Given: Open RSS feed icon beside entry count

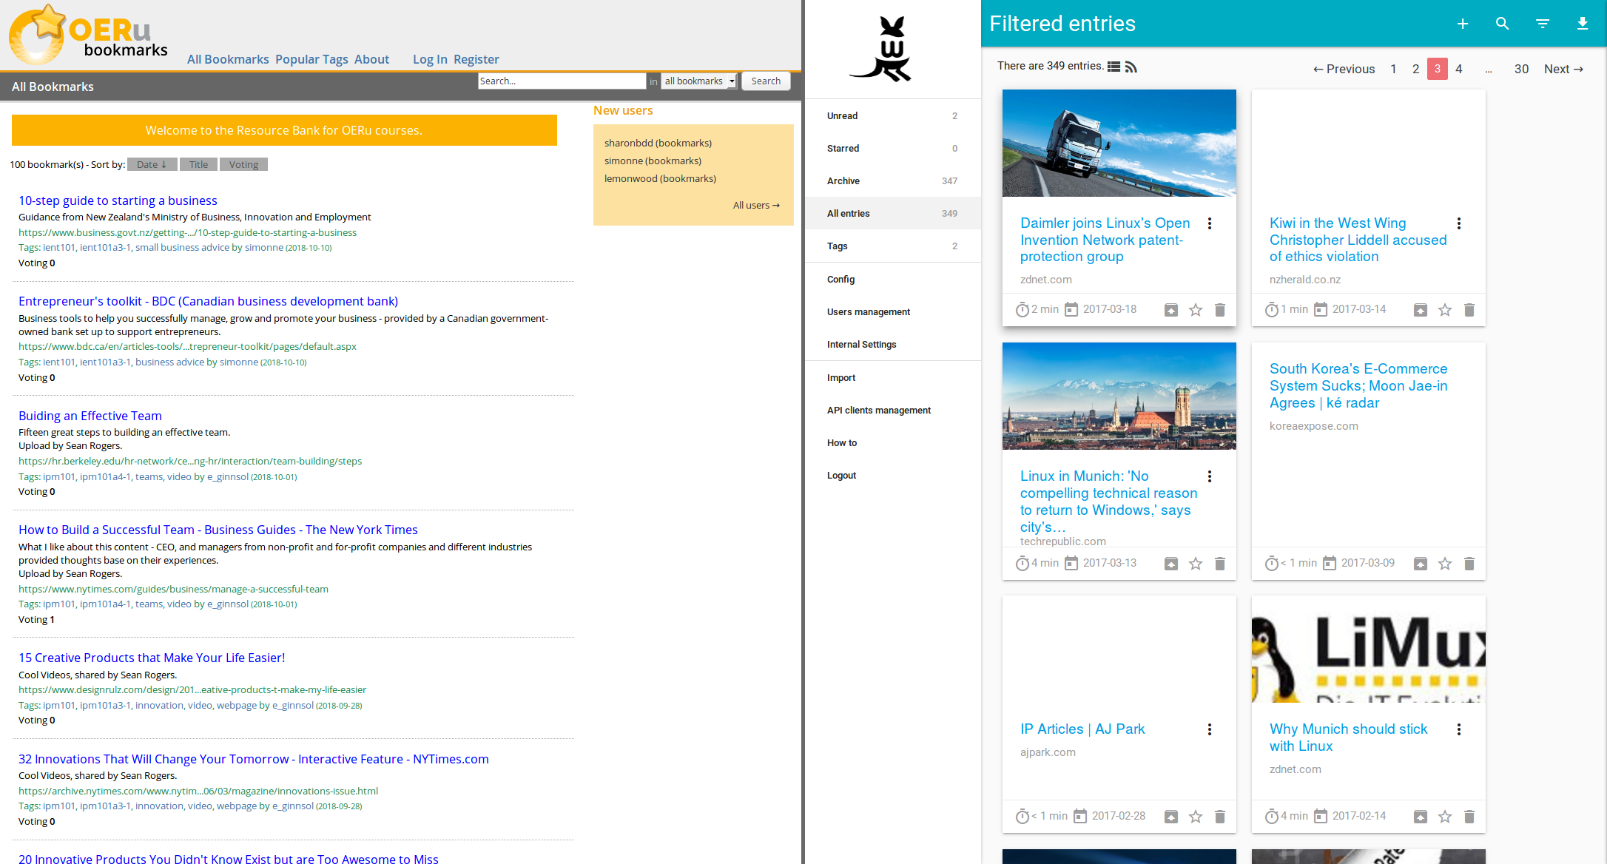Looking at the screenshot, I should click(x=1131, y=67).
